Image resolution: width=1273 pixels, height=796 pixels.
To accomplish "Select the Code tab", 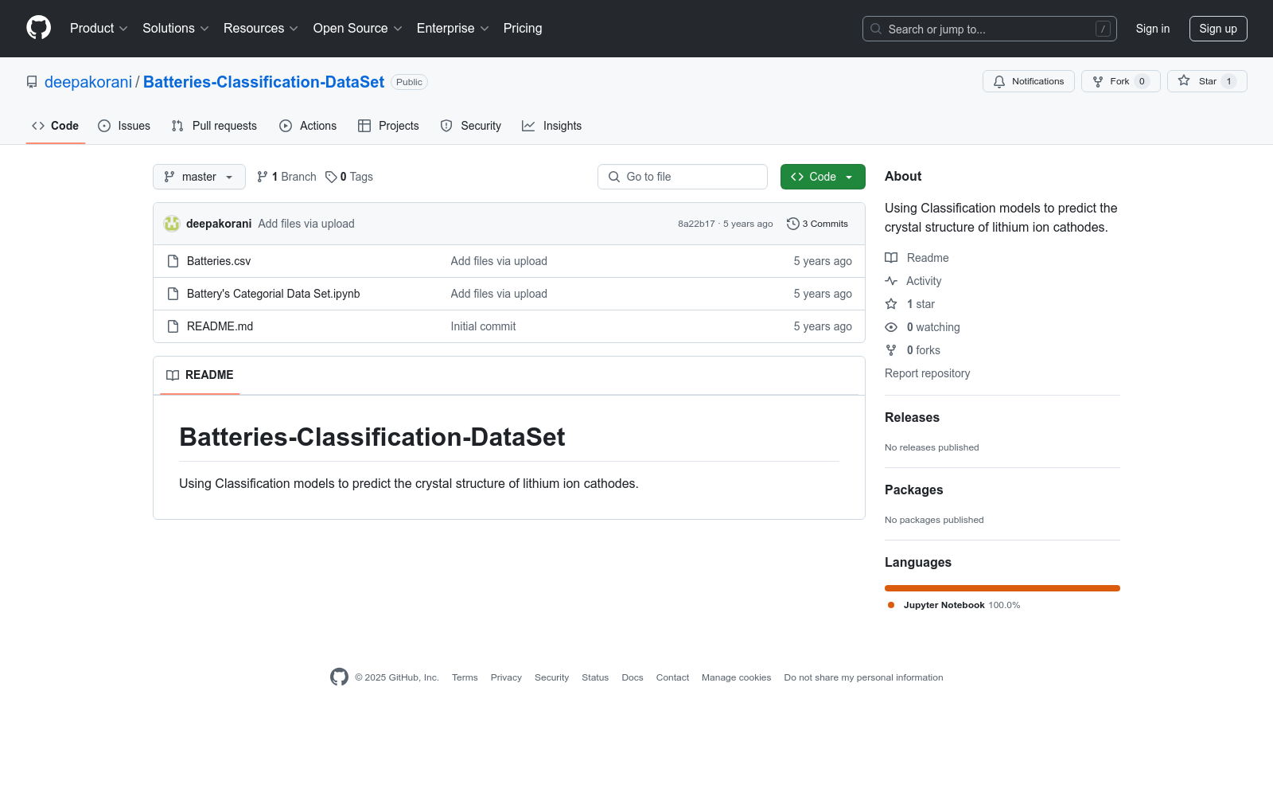I will (55, 126).
